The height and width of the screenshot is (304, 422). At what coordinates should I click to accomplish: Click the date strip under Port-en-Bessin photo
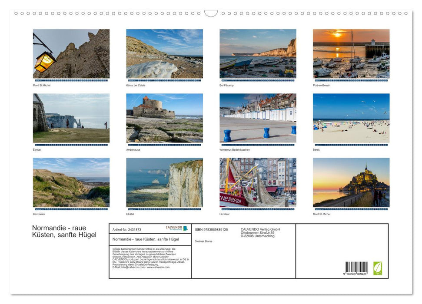pyautogui.click(x=351, y=80)
